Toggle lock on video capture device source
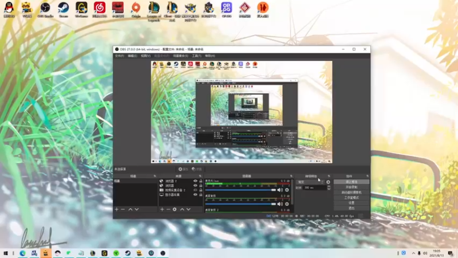Image resolution: width=458 pixels, height=258 pixels. coord(201,190)
